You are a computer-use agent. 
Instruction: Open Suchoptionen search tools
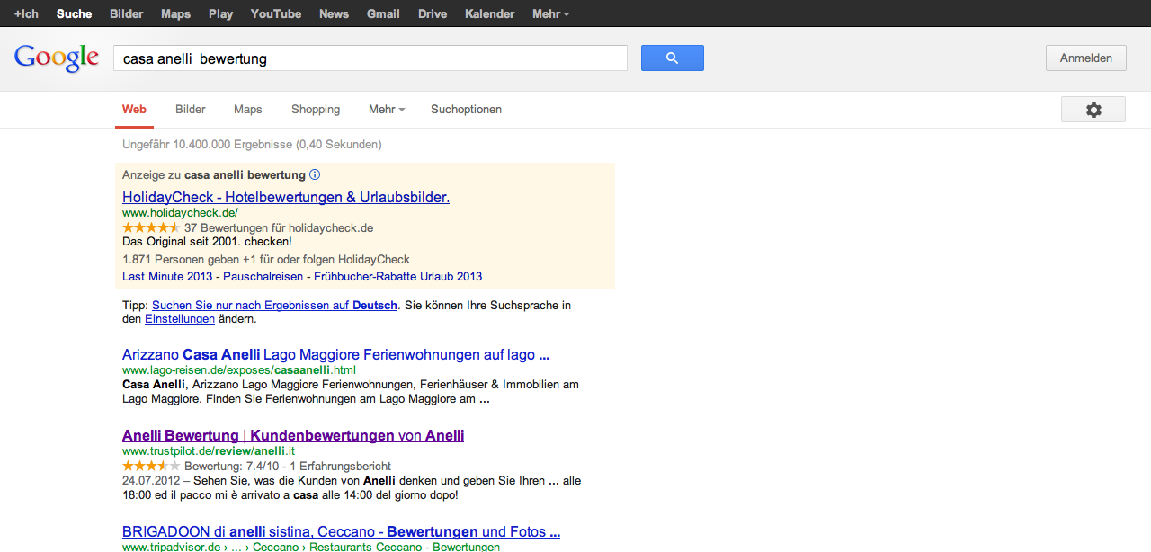click(466, 110)
